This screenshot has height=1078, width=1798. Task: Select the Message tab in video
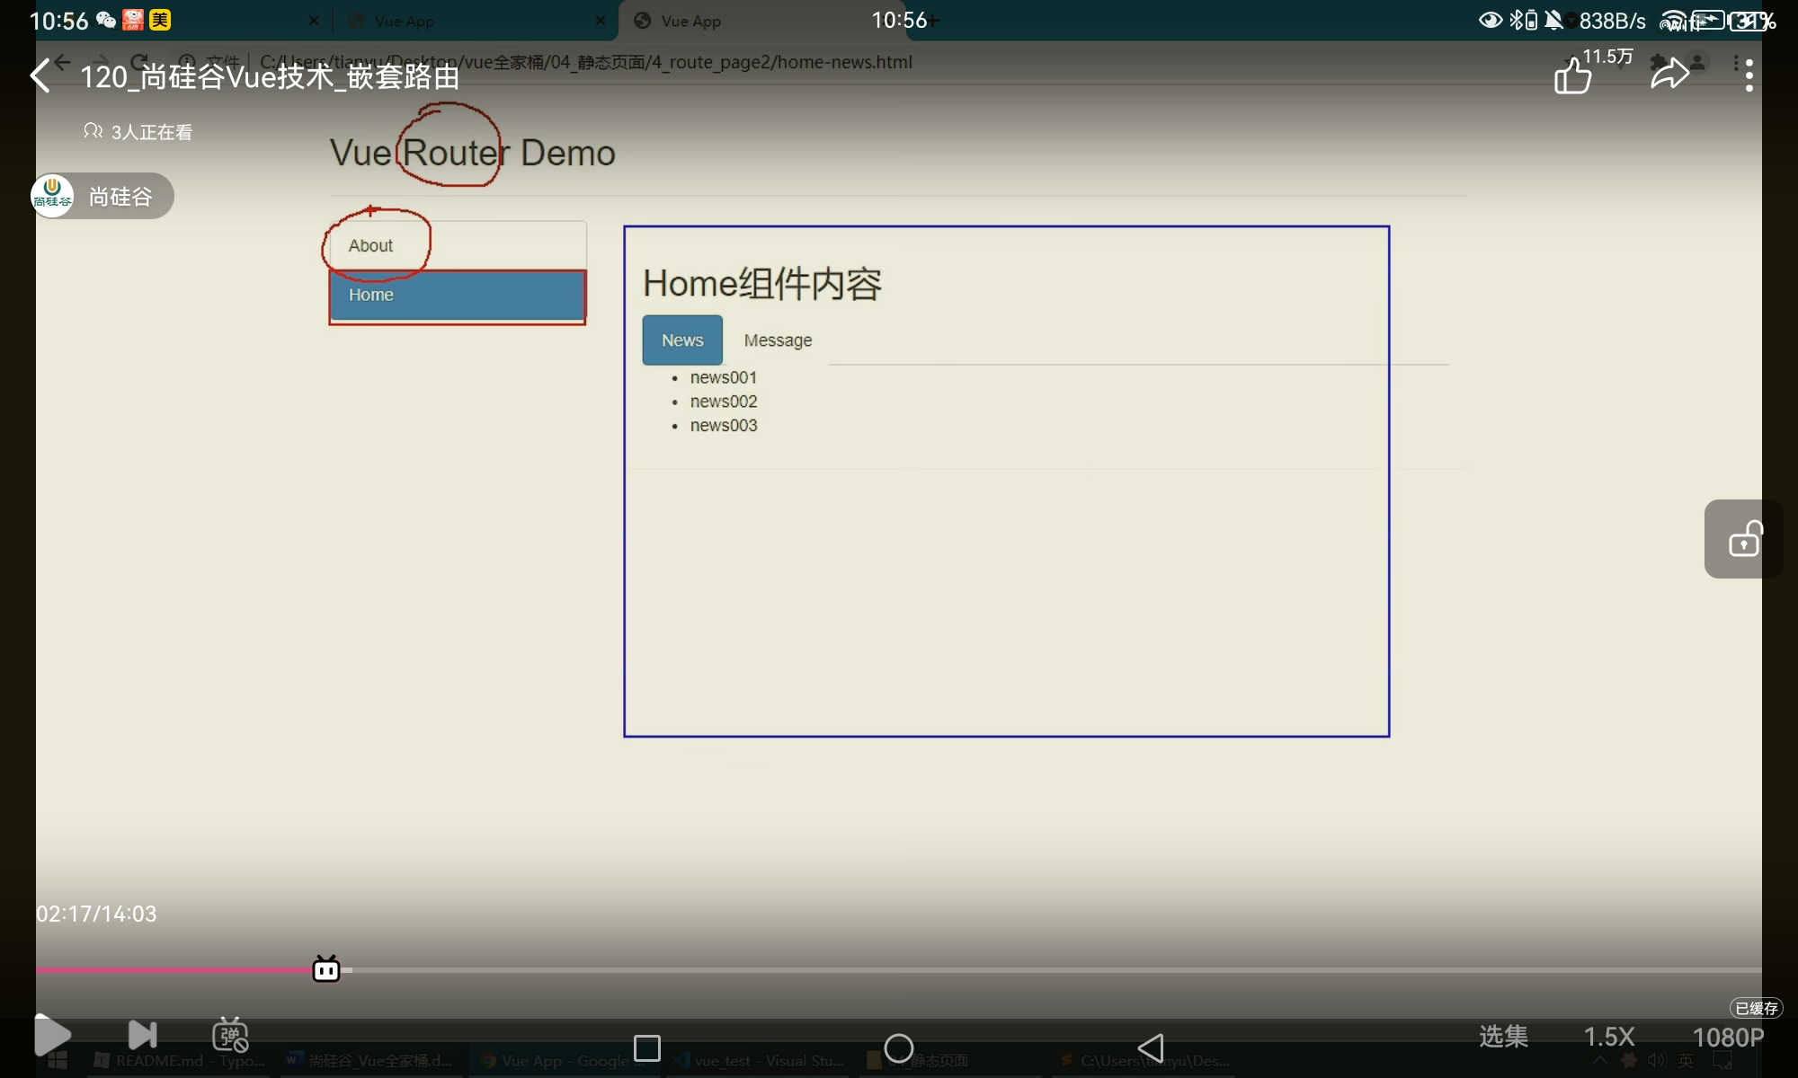tap(778, 340)
